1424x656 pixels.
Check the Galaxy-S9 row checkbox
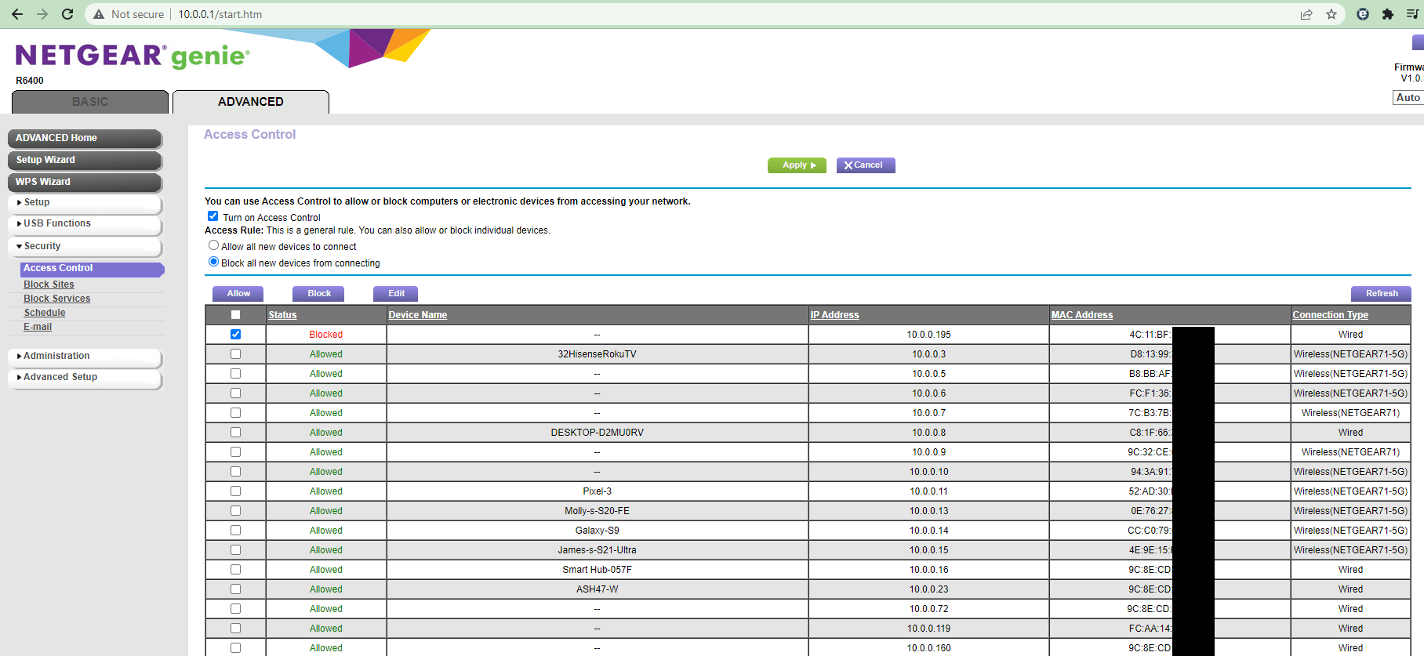click(x=235, y=531)
